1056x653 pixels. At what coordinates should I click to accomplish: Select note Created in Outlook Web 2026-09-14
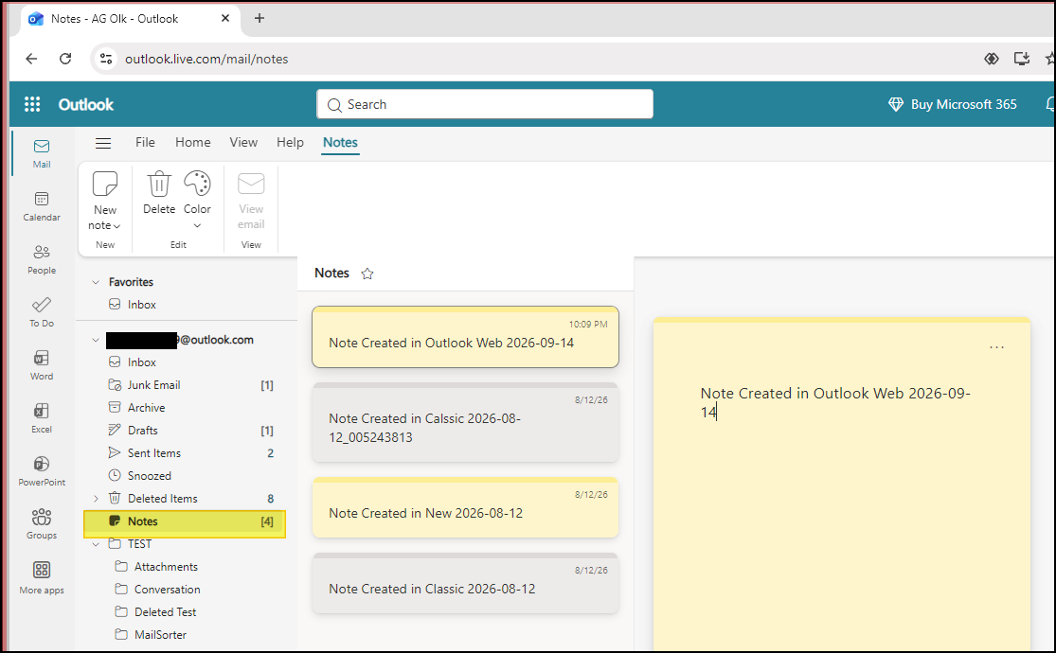(x=465, y=337)
